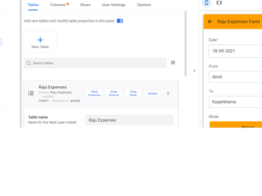Select the tablet preview icon
The height and width of the screenshot is (196, 262).
219,3
